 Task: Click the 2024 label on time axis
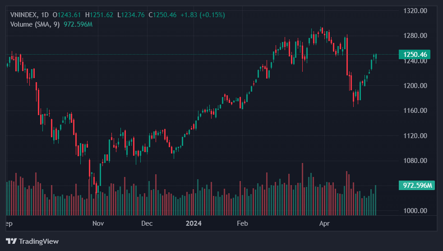pyautogui.click(x=194, y=223)
